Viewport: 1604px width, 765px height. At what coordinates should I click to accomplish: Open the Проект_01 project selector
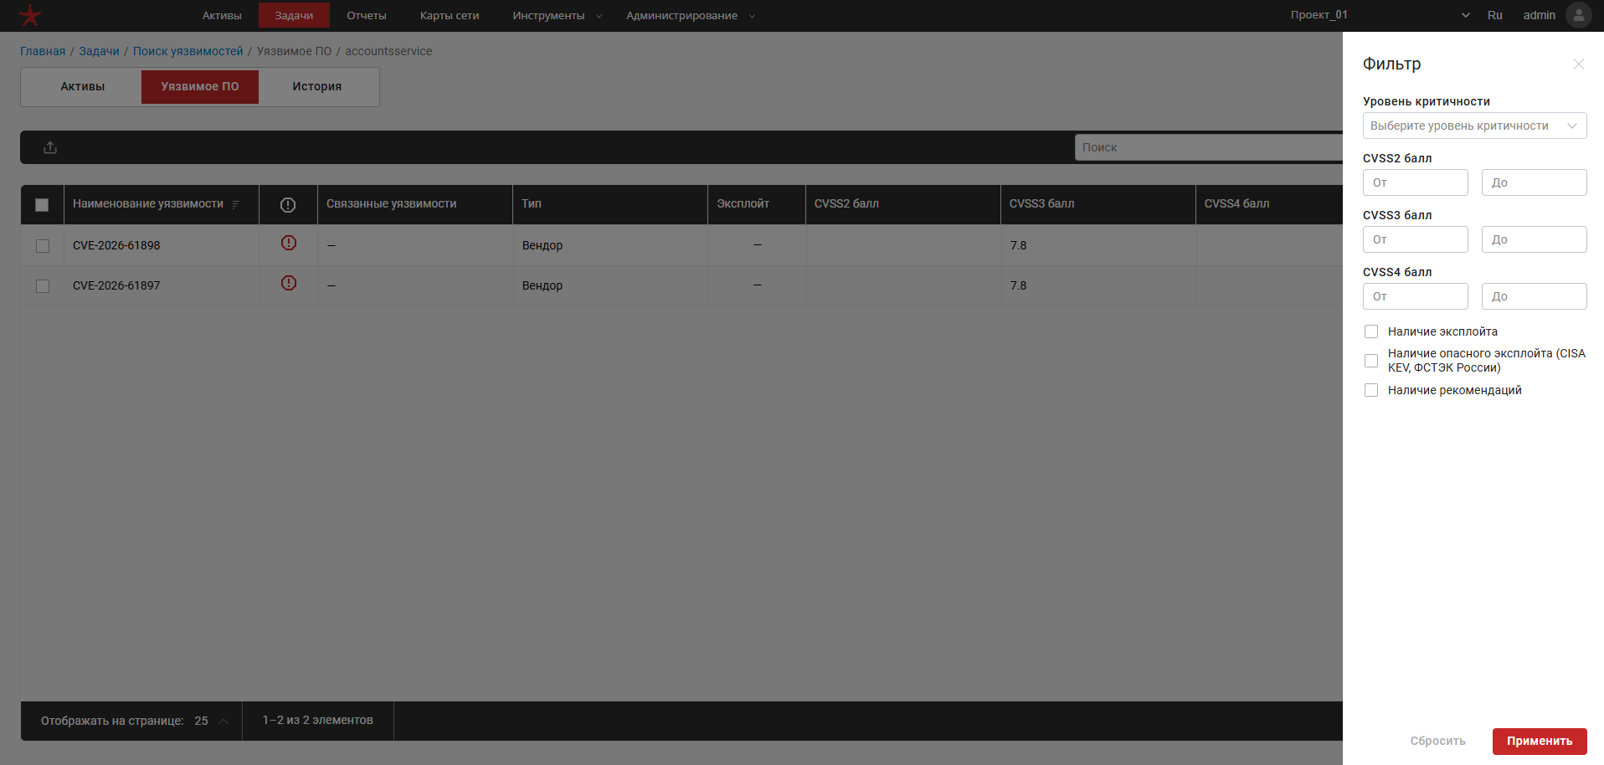1380,15
